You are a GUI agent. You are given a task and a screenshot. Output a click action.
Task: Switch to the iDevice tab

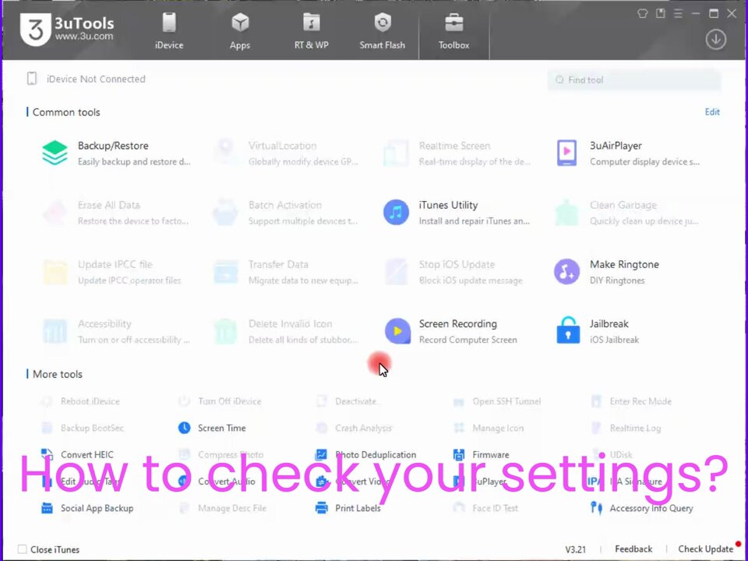tap(169, 31)
